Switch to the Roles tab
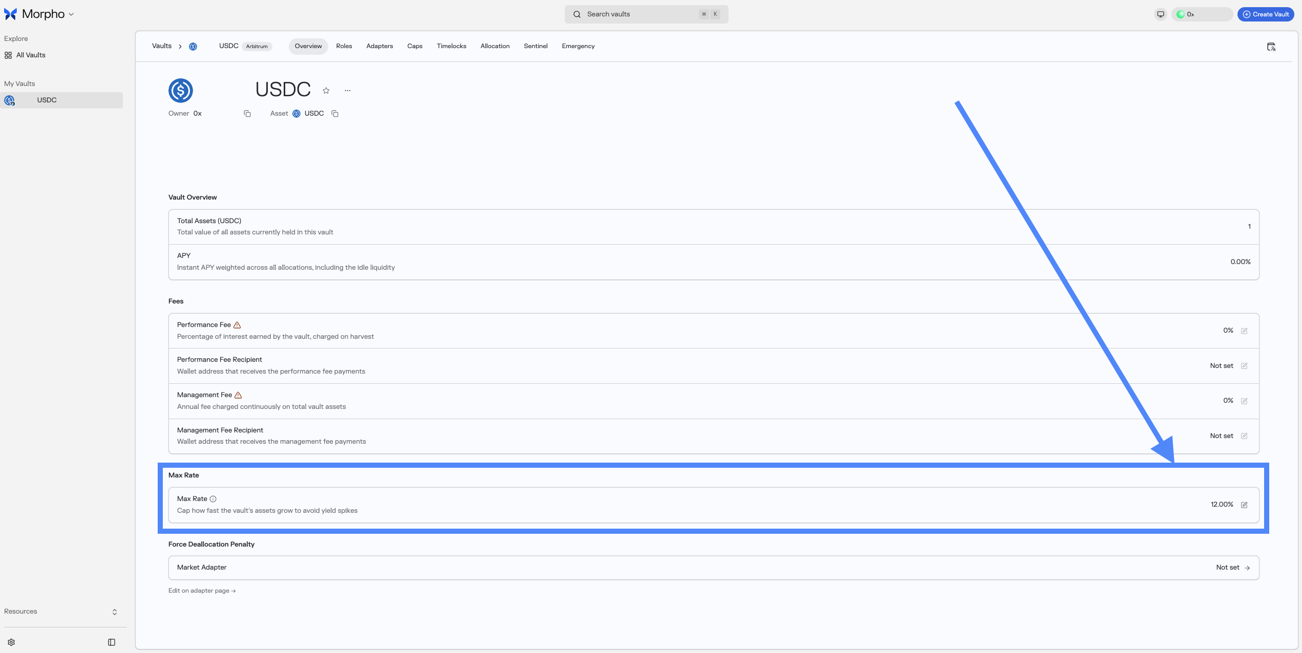 point(344,46)
